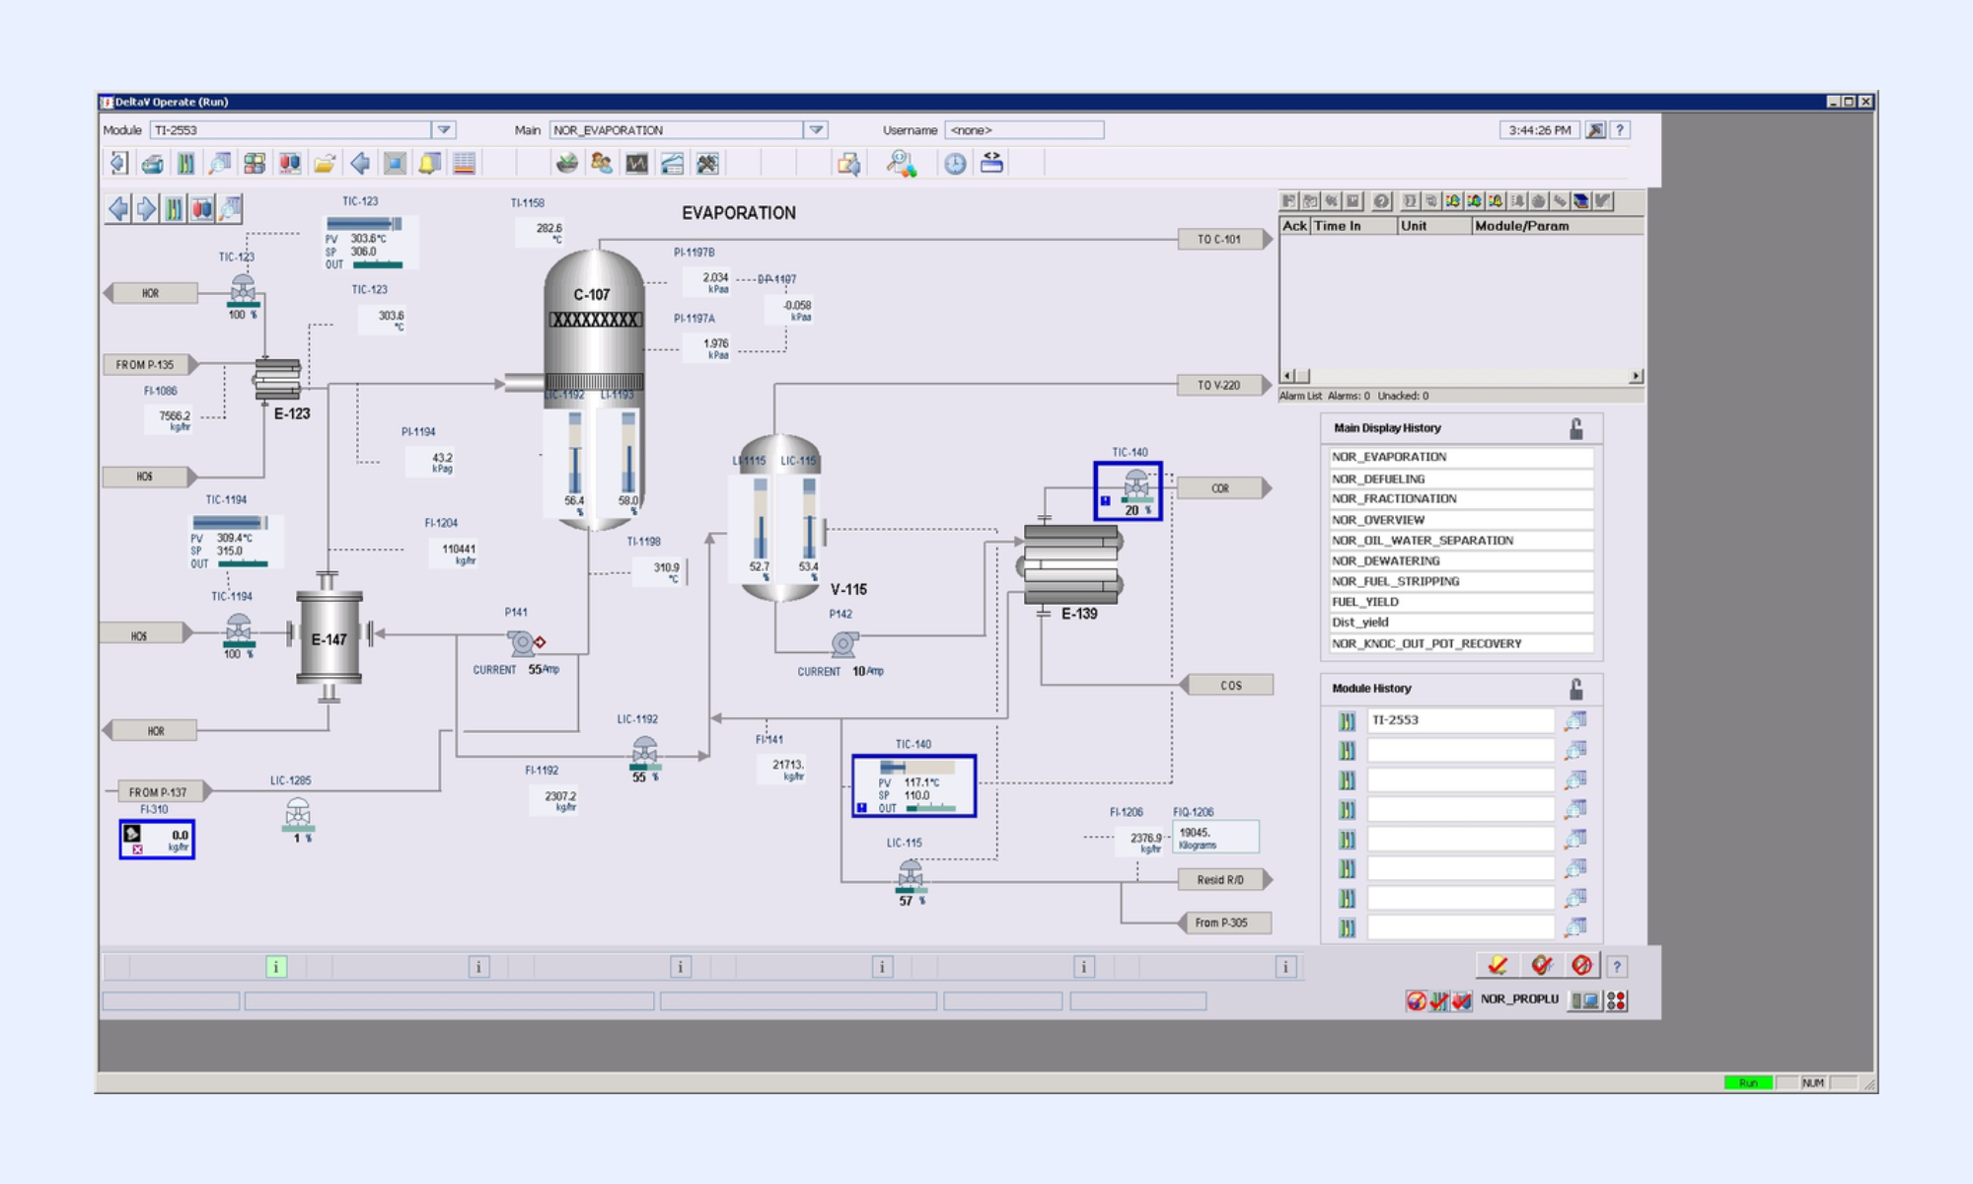
Task: Click the P142 pump symbol
Action: pyautogui.click(x=844, y=644)
